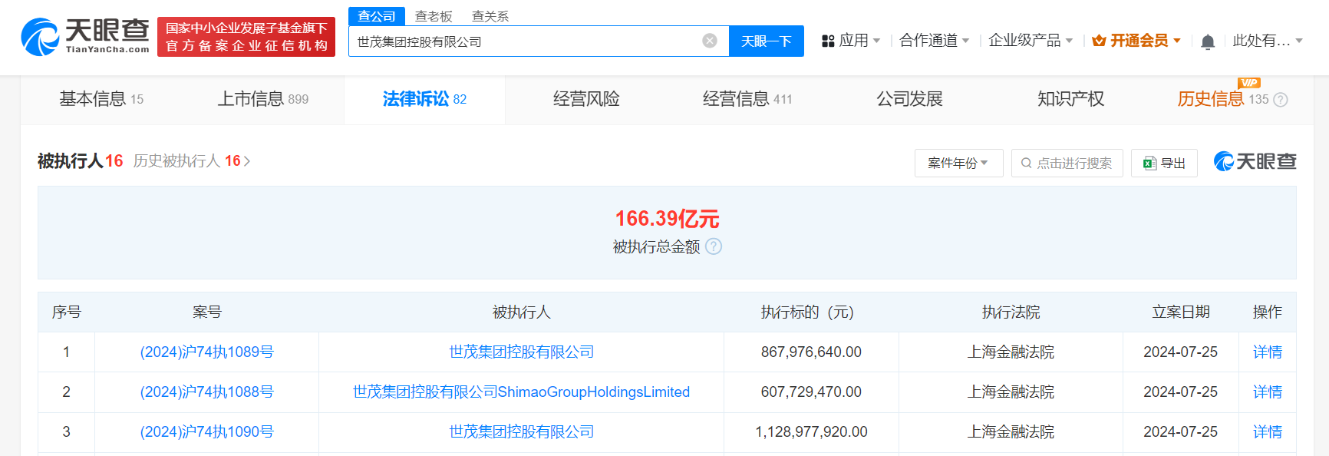1329x456 pixels.
Task: Switch to the 查公司 search tab
Action: tap(377, 16)
